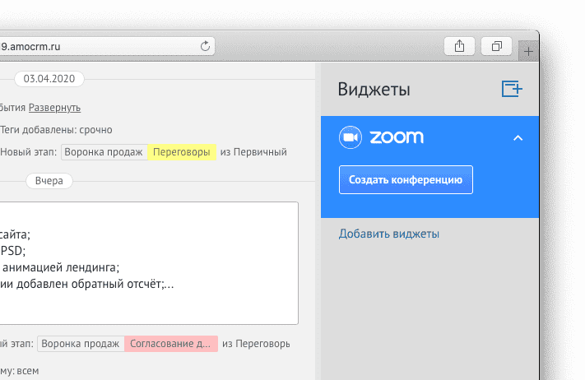Click the zoom wordmark in widget header
Image resolution: width=585 pixels, height=380 pixels.
click(x=397, y=137)
